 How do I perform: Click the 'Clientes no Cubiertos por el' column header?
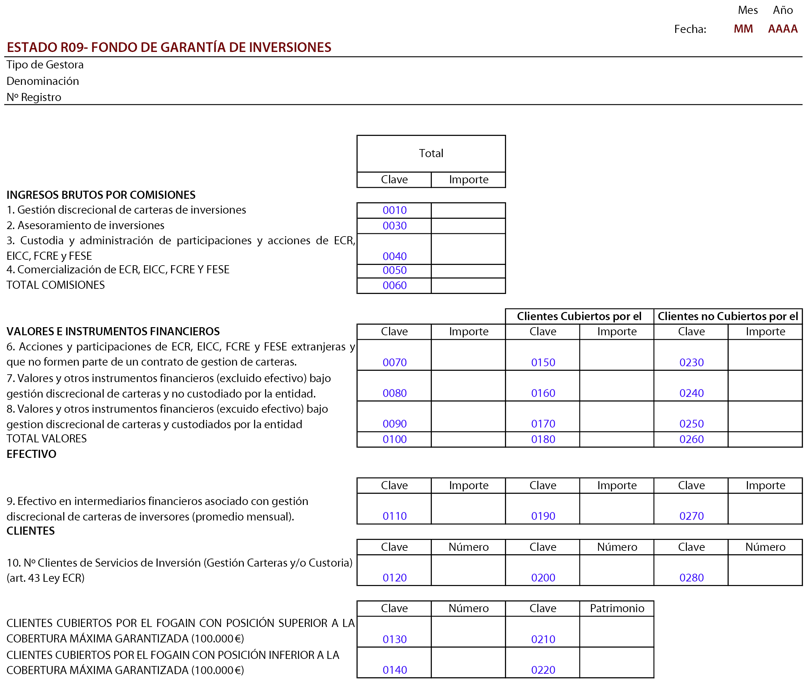click(x=728, y=317)
